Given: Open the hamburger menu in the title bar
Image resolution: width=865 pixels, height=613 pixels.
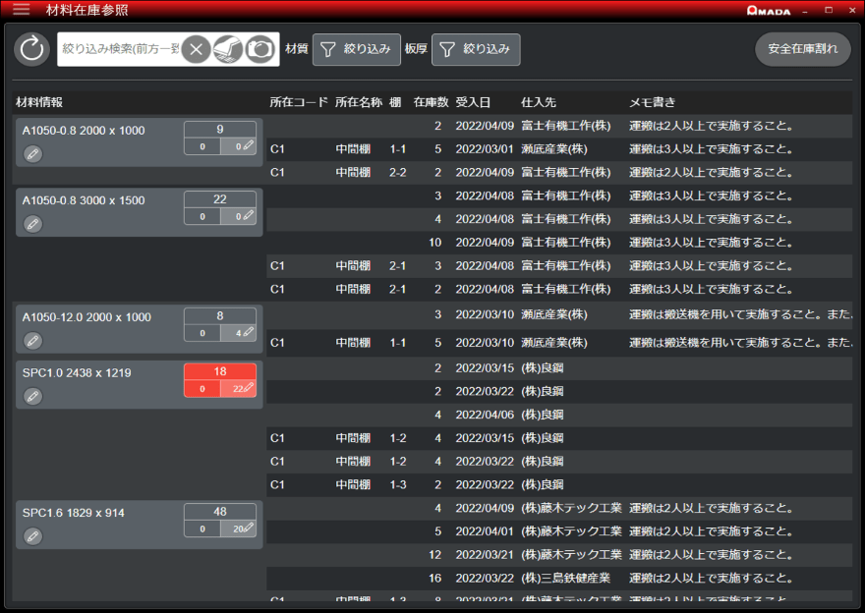Looking at the screenshot, I should 20,11.
